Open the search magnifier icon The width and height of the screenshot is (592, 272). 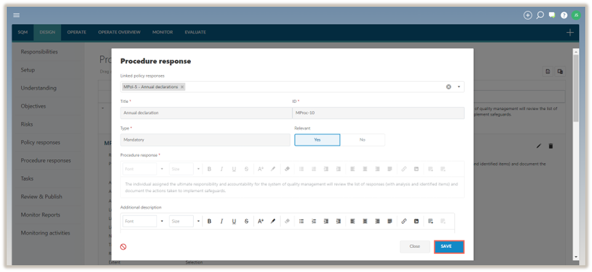click(x=540, y=15)
